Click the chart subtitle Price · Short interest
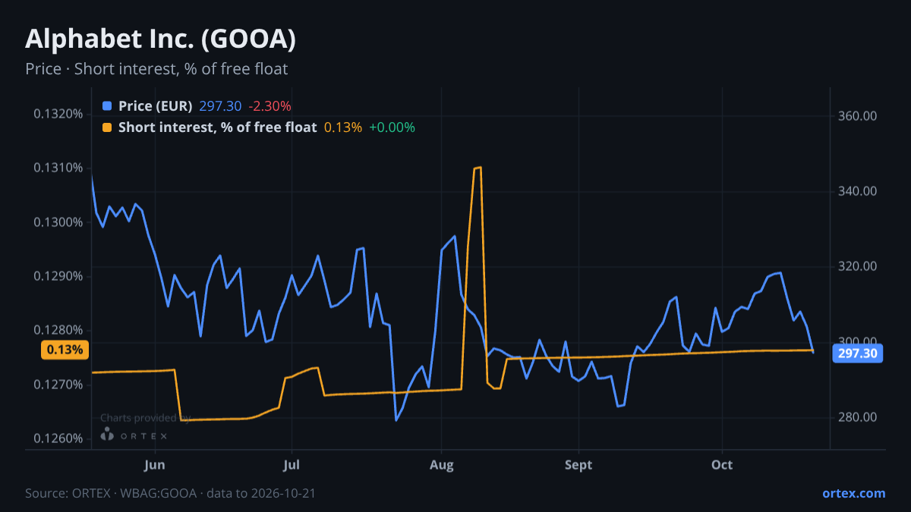911x512 pixels. 156,69
